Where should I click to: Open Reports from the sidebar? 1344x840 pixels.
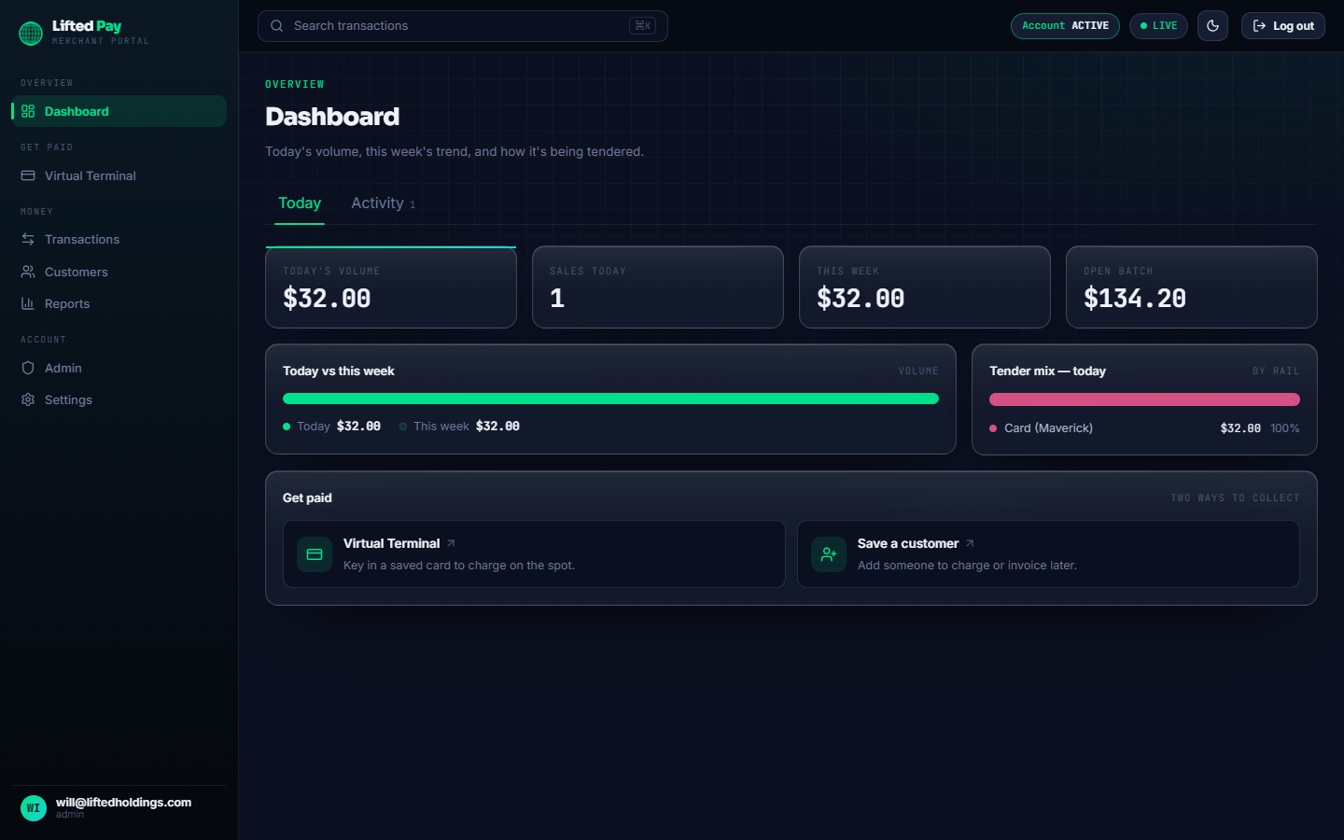(x=119, y=303)
